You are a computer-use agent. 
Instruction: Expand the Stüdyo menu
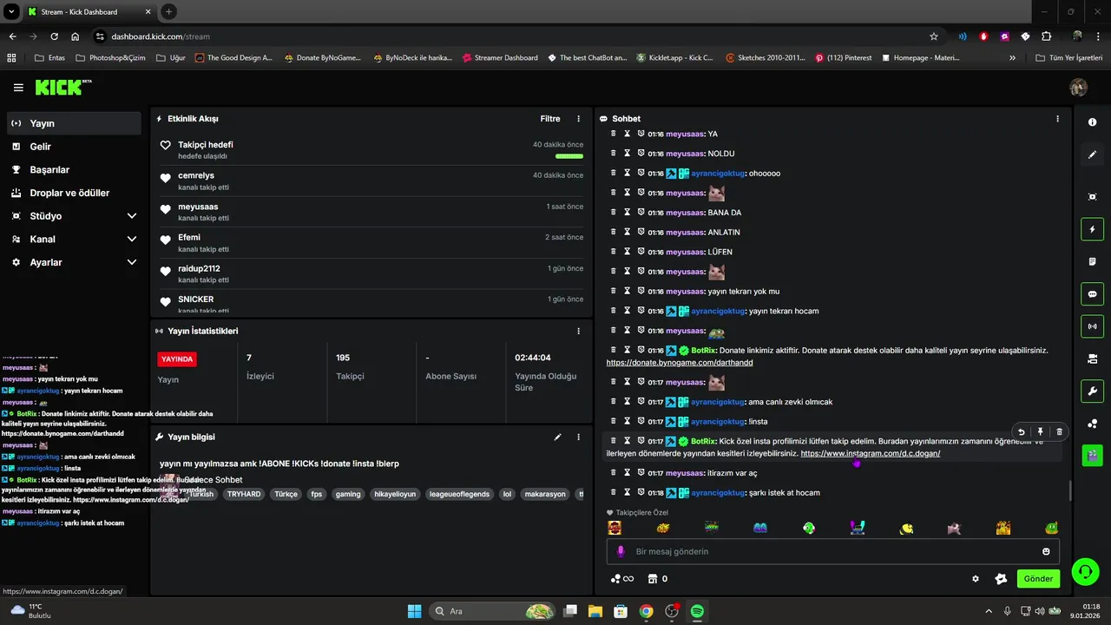[x=74, y=216]
